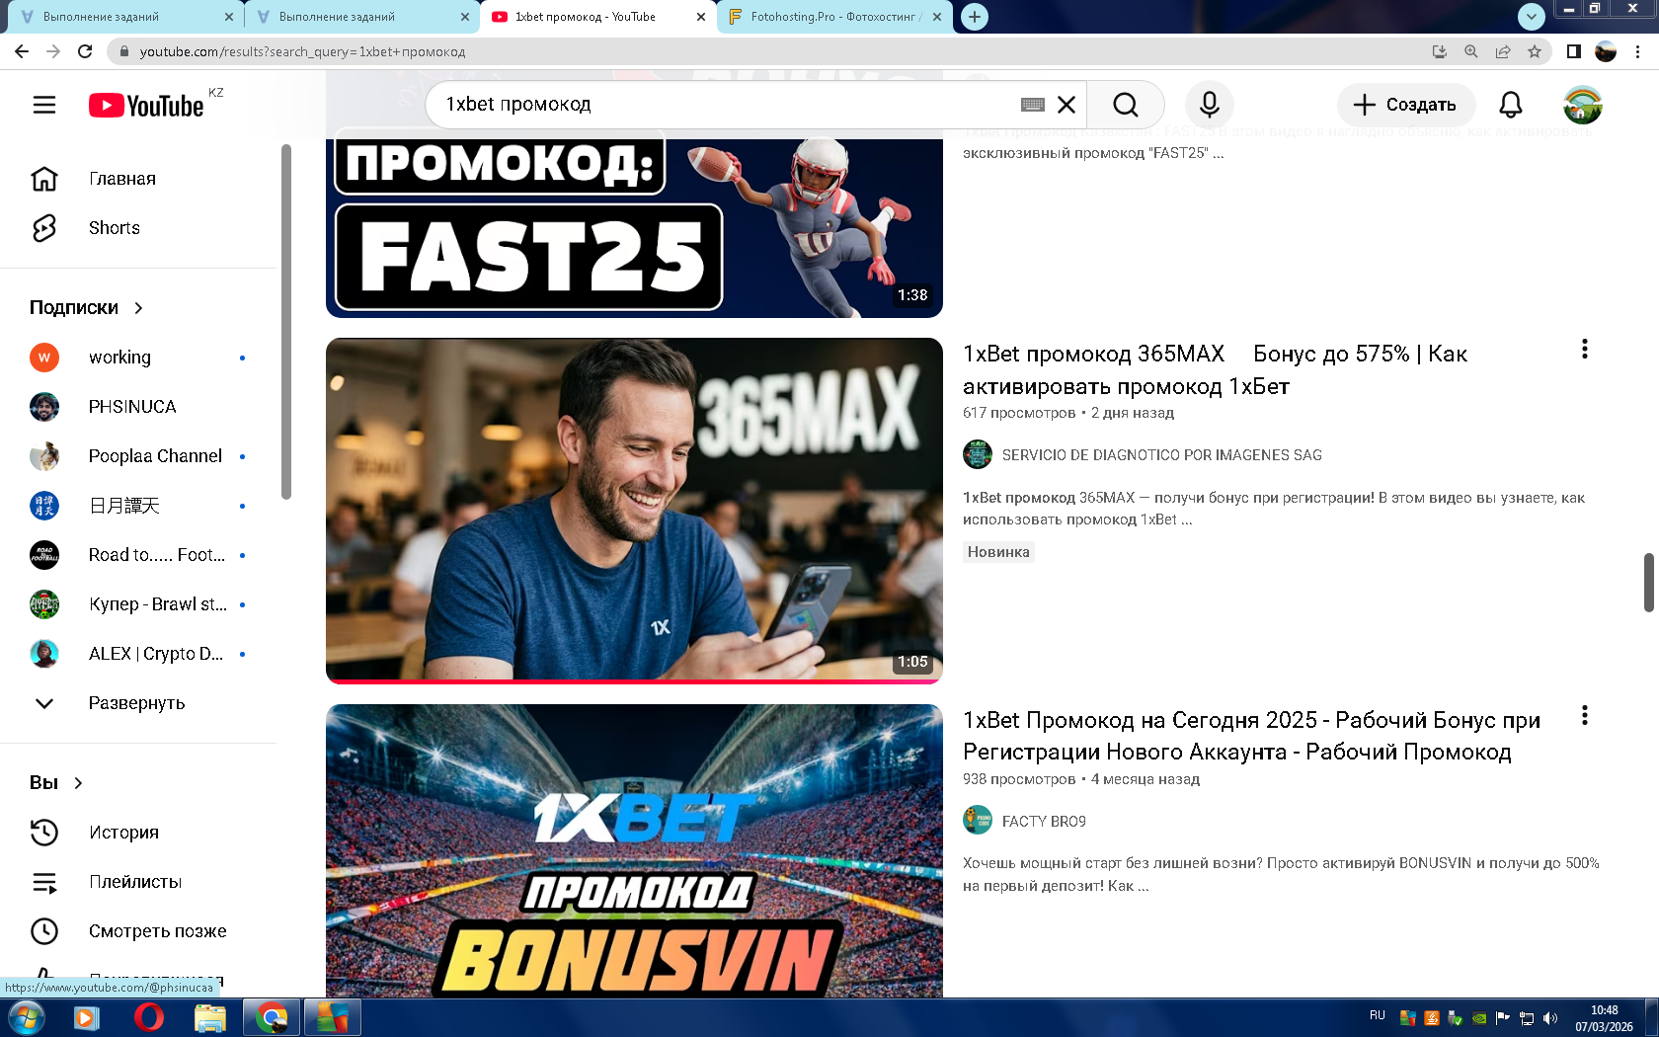1659x1037 pixels.
Task: Play the FAST25 promo video thumbnail
Action: (x=634, y=228)
